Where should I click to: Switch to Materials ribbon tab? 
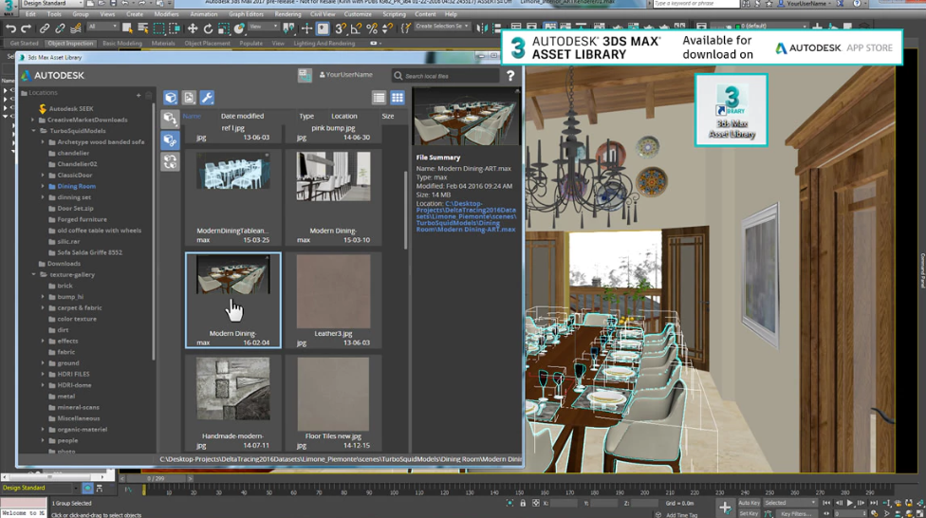[163, 43]
